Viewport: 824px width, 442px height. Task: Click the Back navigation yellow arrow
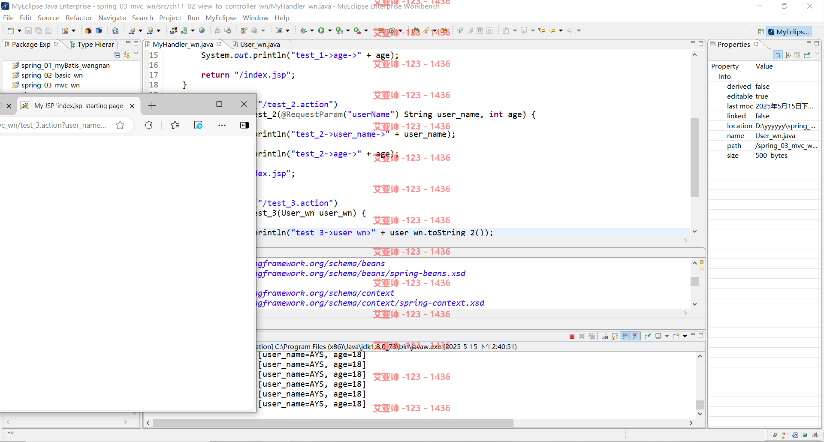pyautogui.click(x=552, y=30)
